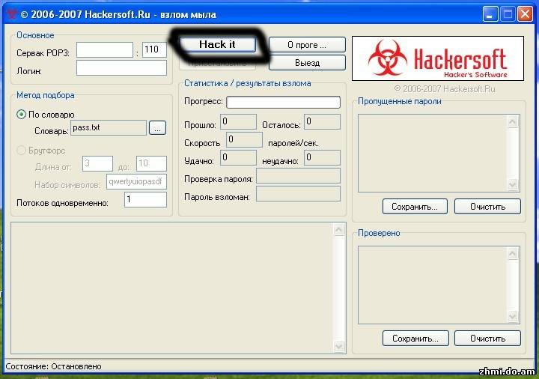Clear the Проверено list with Очистить

coord(487,339)
